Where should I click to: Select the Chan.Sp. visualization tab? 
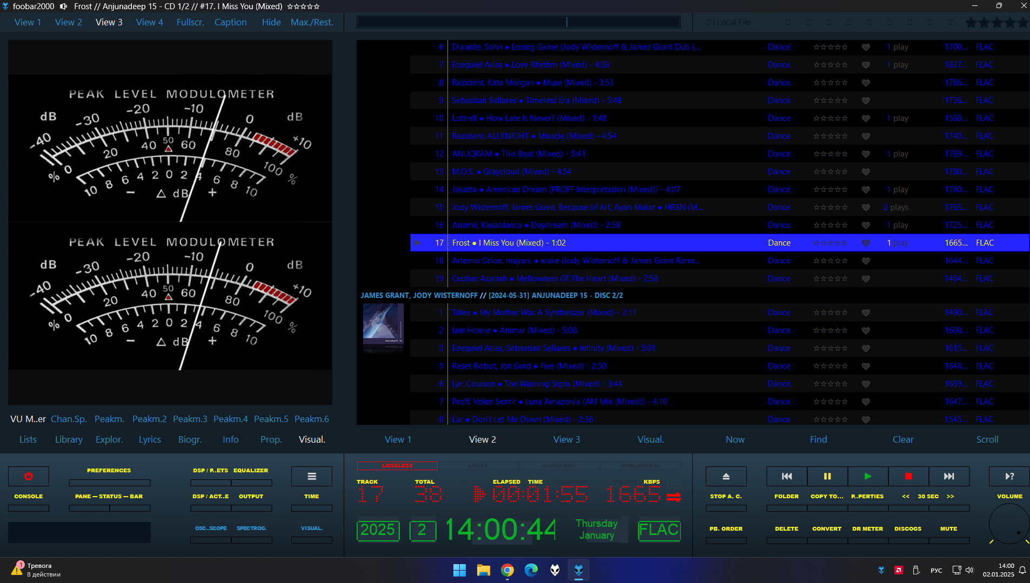pos(69,419)
